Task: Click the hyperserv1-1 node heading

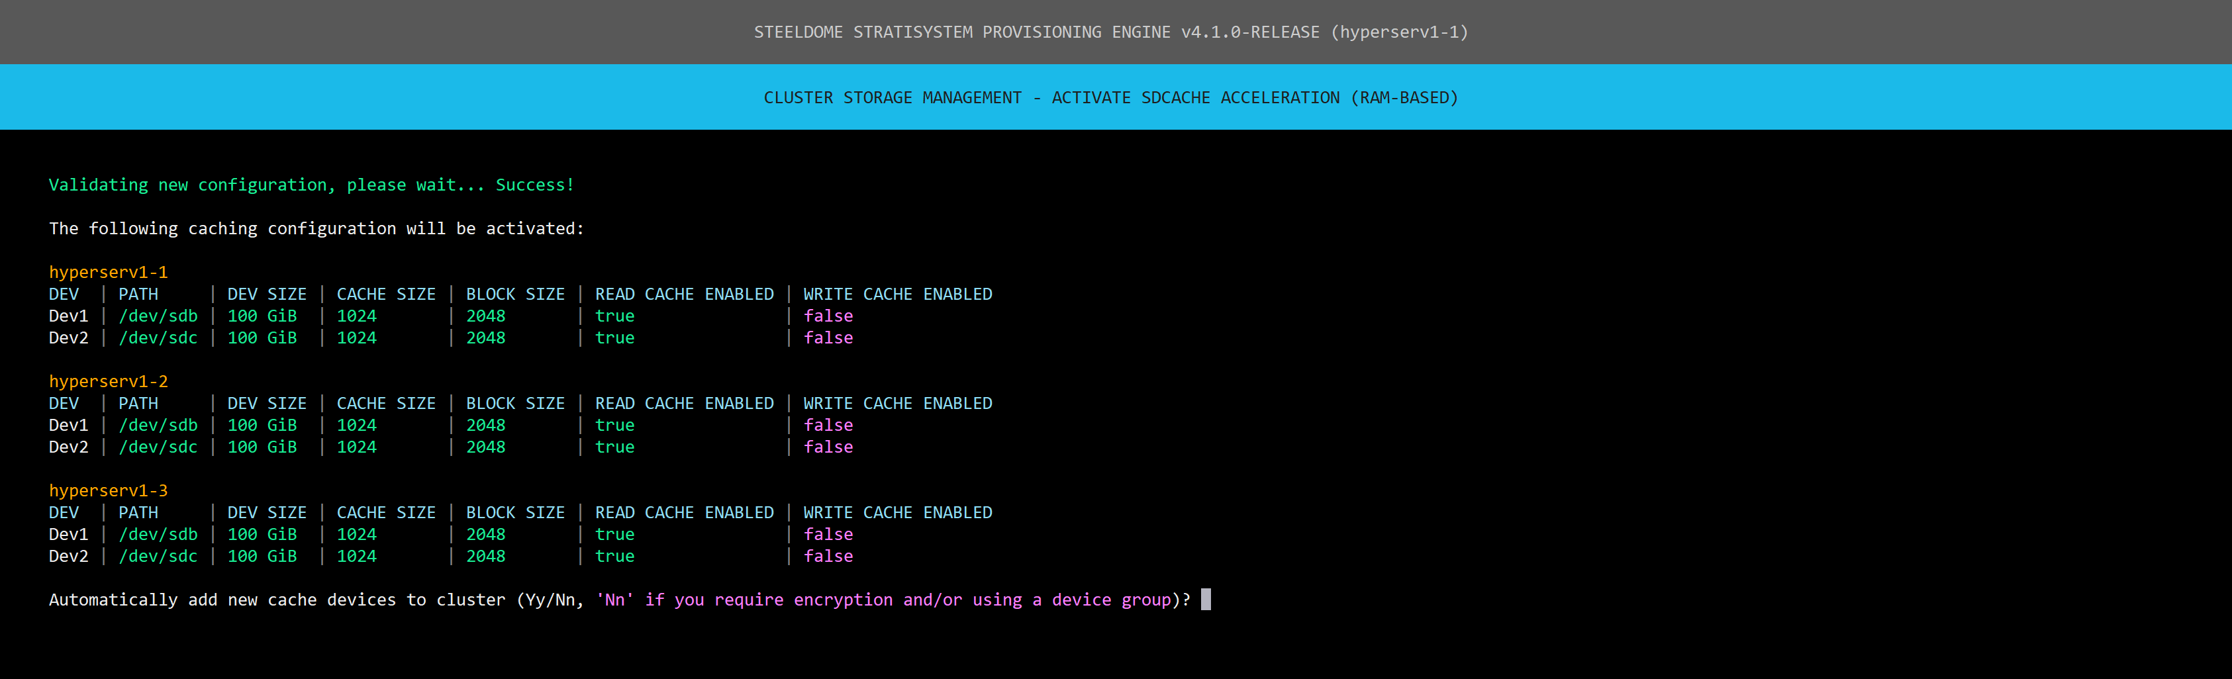Action: pos(109,272)
